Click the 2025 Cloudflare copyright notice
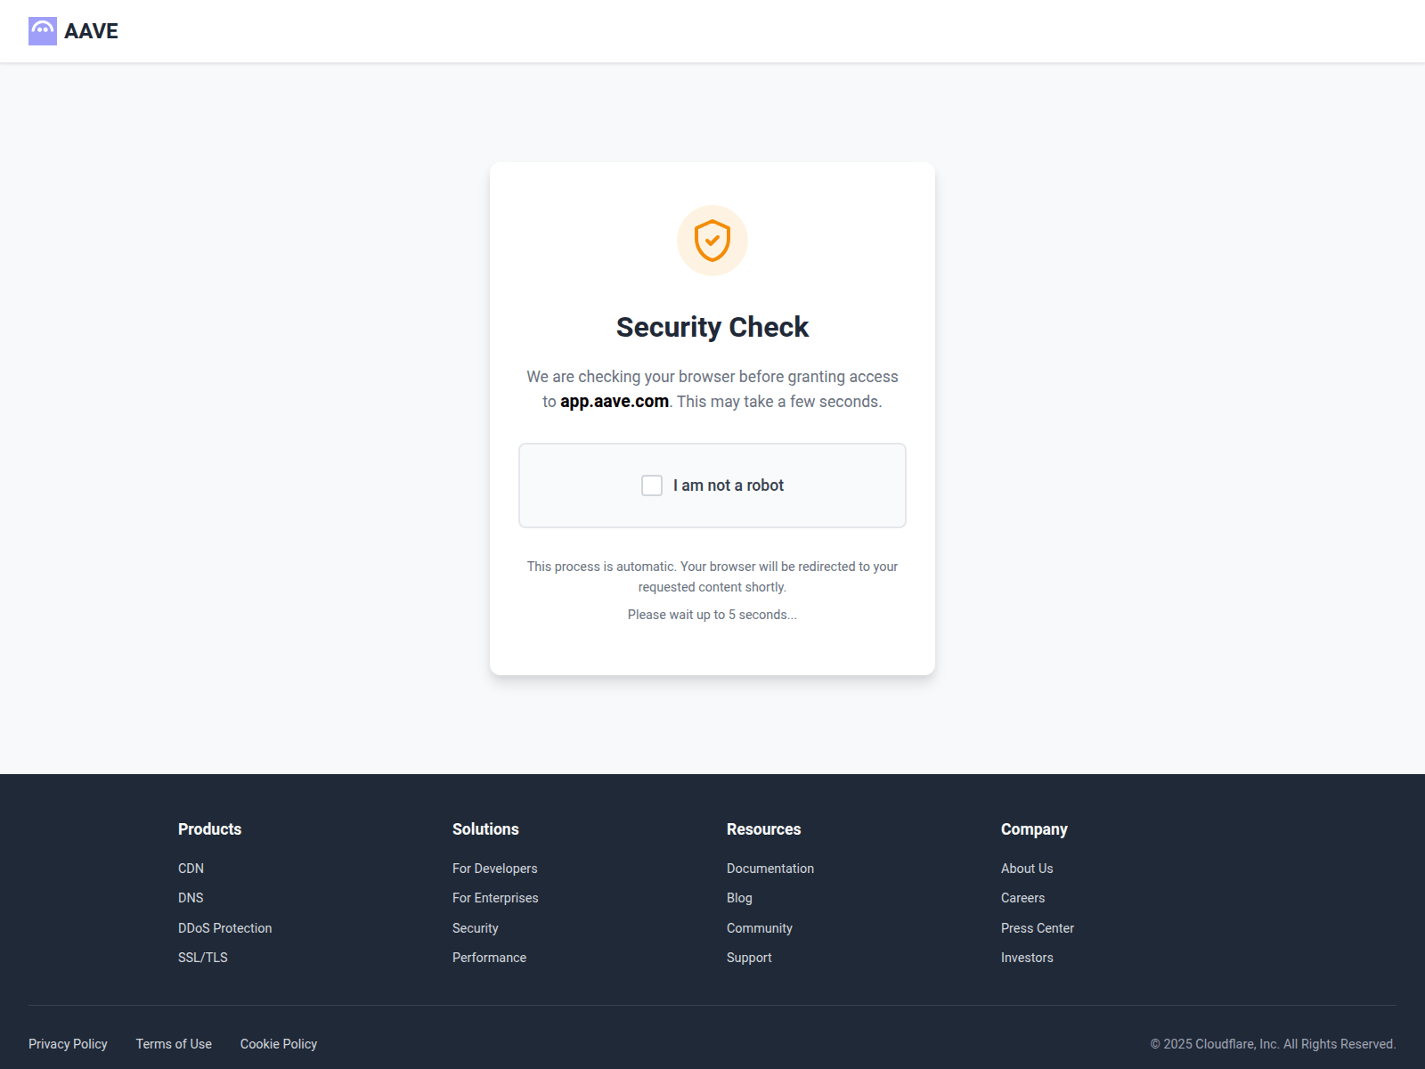1425x1069 pixels. 1273,1044
